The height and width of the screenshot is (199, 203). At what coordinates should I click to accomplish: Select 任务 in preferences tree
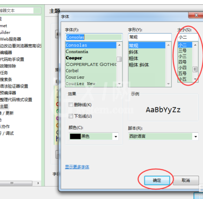(x=4, y=73)
